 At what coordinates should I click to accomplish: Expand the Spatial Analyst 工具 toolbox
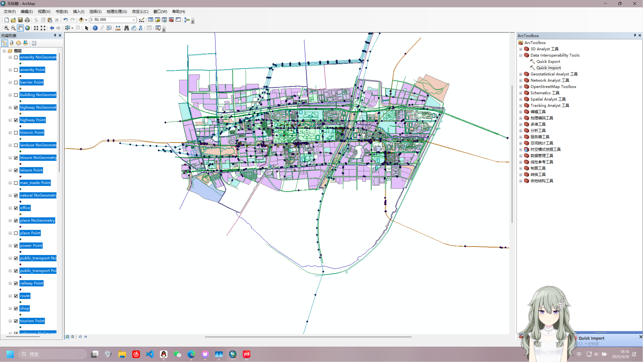[521, 99]
